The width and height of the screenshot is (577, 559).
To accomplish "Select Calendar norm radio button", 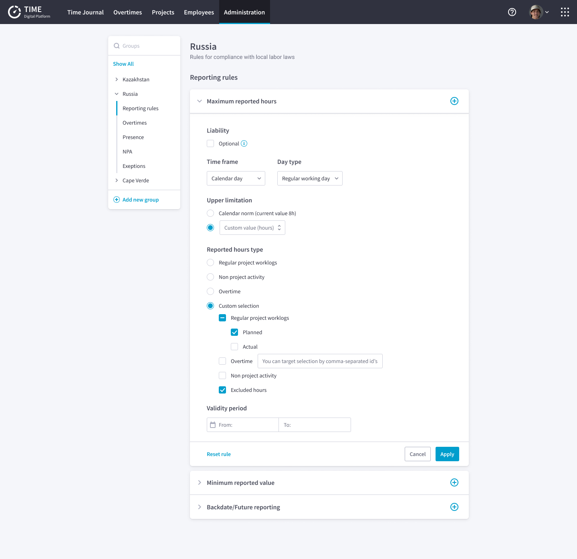I will click(210, 213).
